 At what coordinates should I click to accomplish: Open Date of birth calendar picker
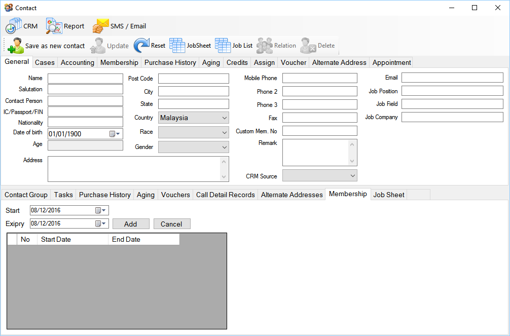(115, 134)
